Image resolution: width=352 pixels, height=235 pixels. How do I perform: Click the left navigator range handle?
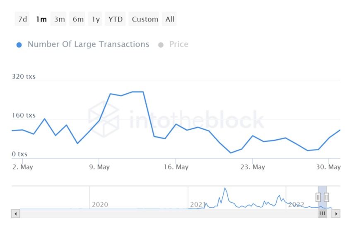[318, 197]
